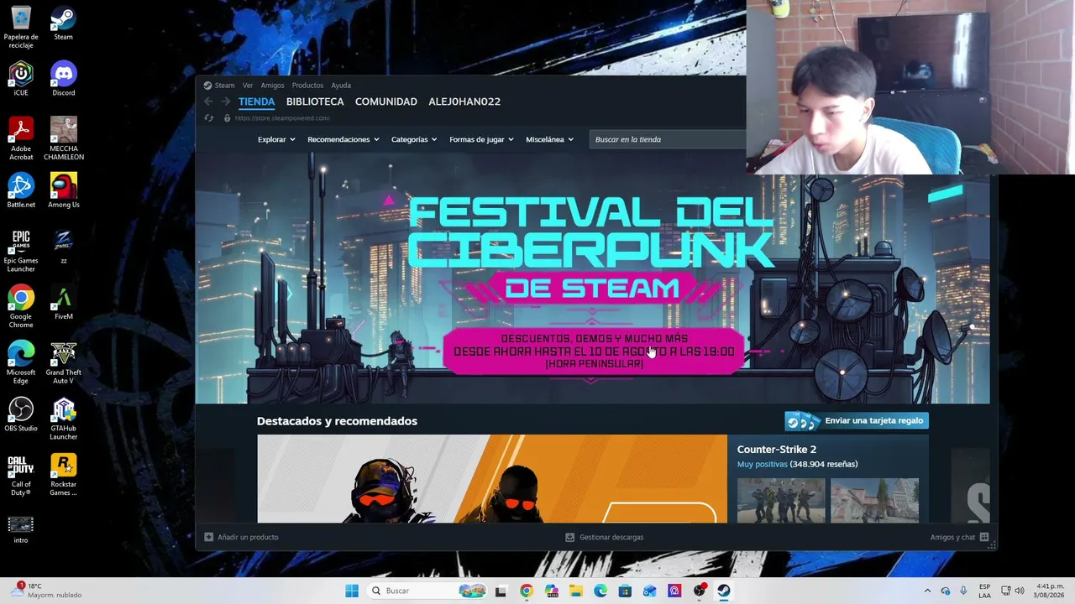Click the Counter-Strike 2 featured artwork
The width and height of the screenshot is (1075, 604).
[492, 479]
